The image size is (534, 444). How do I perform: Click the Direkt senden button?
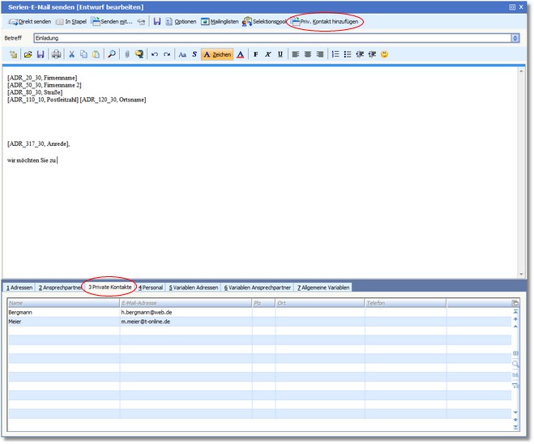[29, 21]
